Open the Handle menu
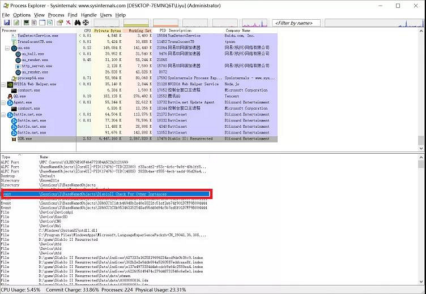Screen dimensions: 426x294 pyautogui.click(x=88, y=15)
